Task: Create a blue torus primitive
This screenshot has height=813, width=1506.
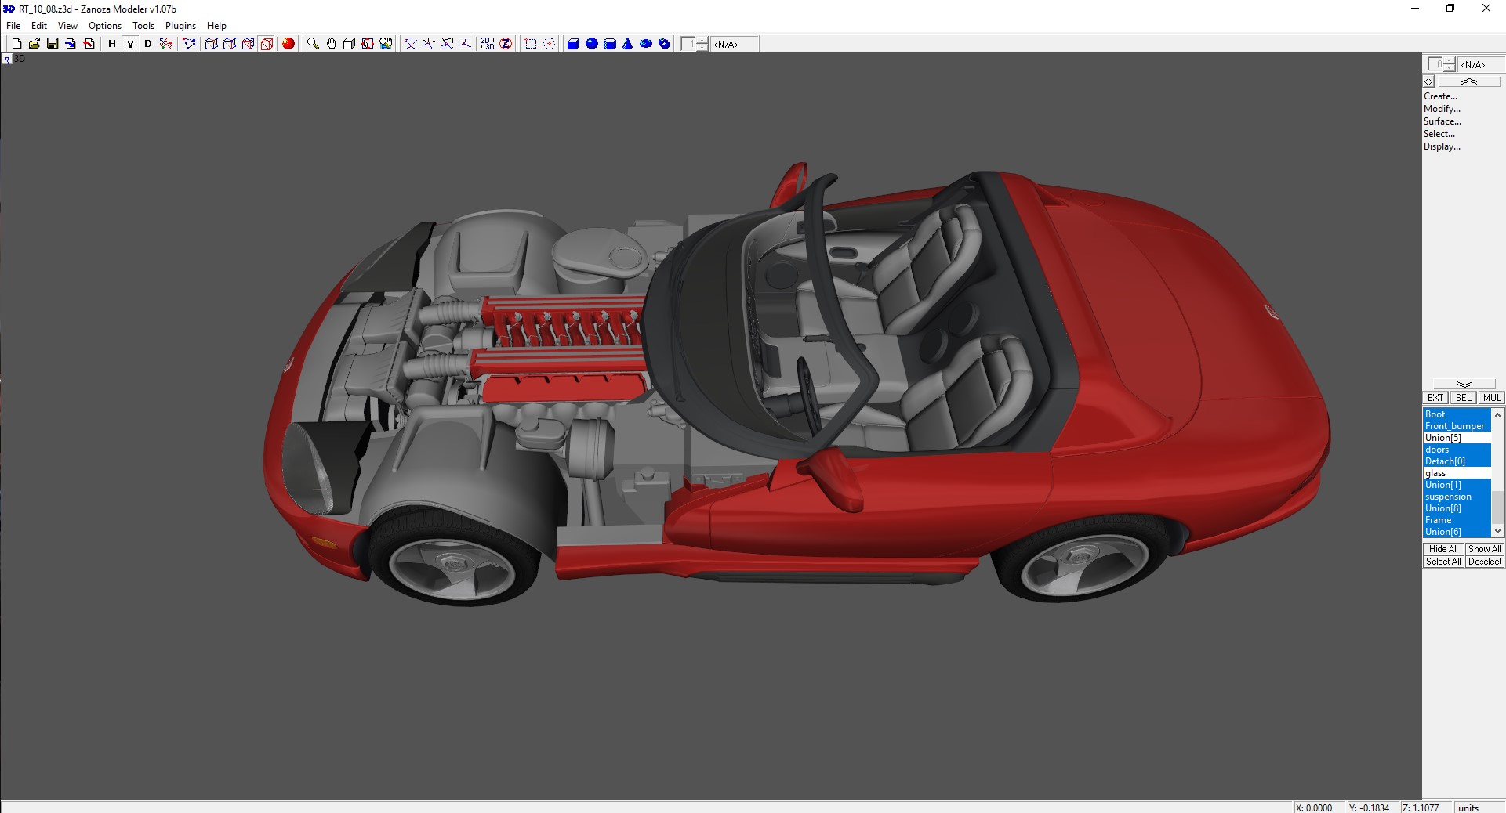Action: [x=646, y=44]
